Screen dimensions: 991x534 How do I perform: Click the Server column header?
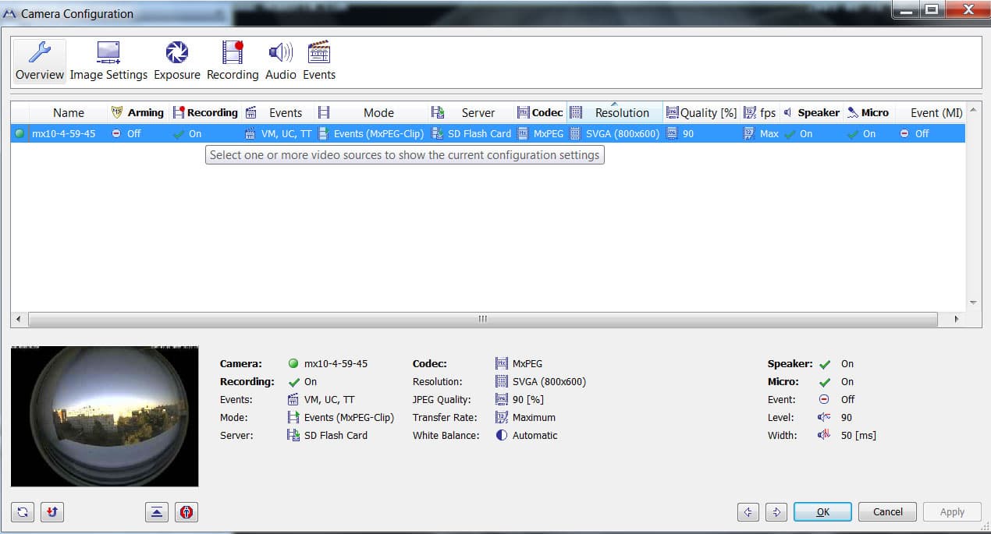(471, 112)
